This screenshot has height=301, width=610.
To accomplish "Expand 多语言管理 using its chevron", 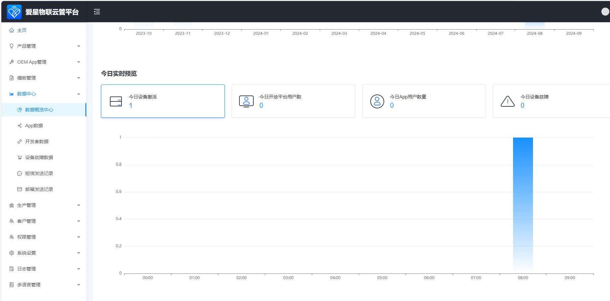I will [79, 285].
